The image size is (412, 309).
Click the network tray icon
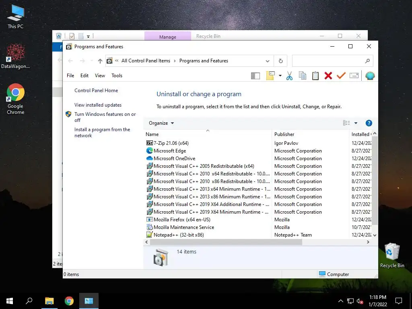pyautogui.click(x=350, y=301)
